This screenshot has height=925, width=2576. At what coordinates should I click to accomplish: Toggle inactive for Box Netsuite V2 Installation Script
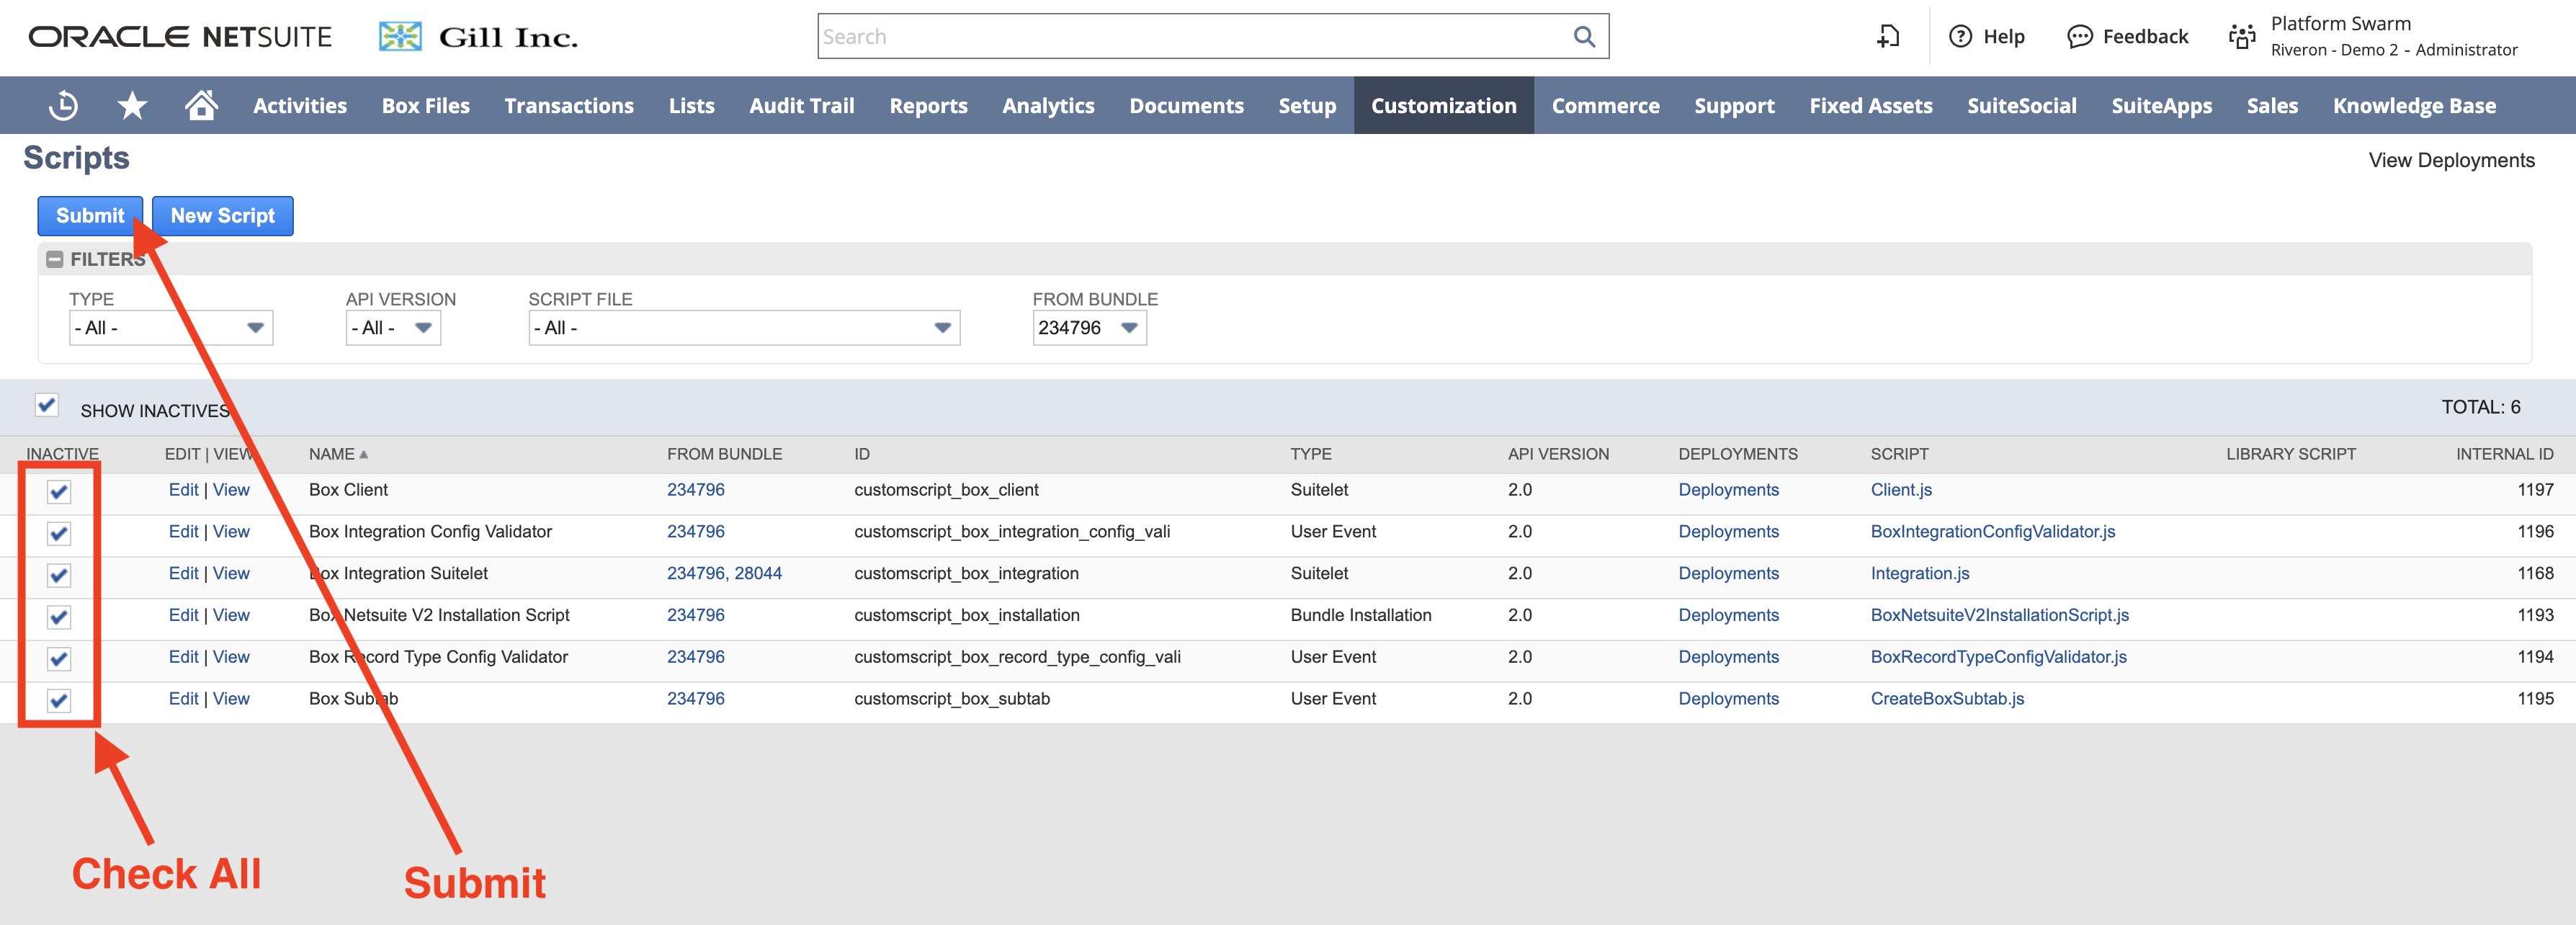pos(59,617)
